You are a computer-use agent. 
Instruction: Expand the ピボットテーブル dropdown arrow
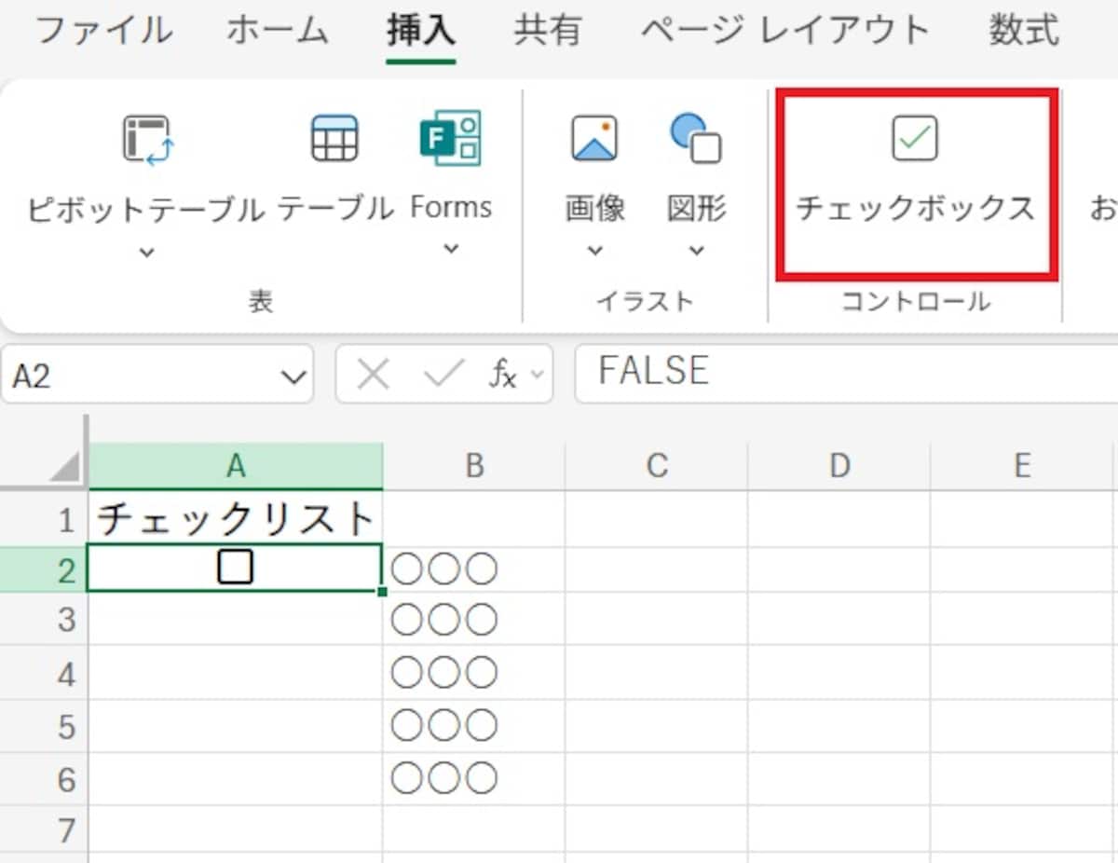coord(144,251)
